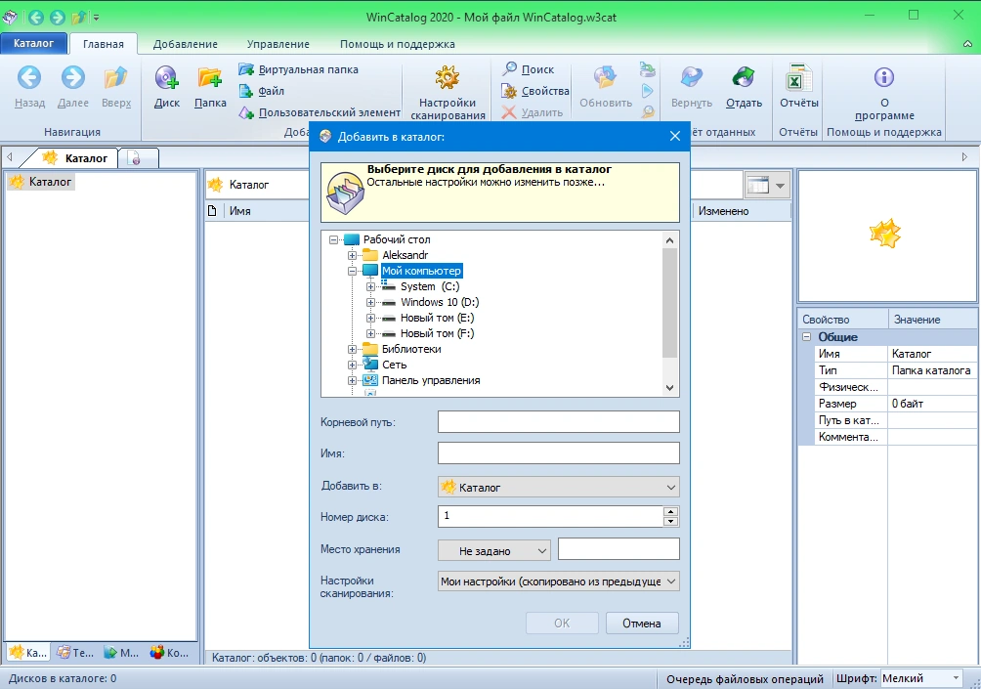Open the Место хранения Не задано dropdown
This screenshot has width=981, height=689.
(494, 550)
